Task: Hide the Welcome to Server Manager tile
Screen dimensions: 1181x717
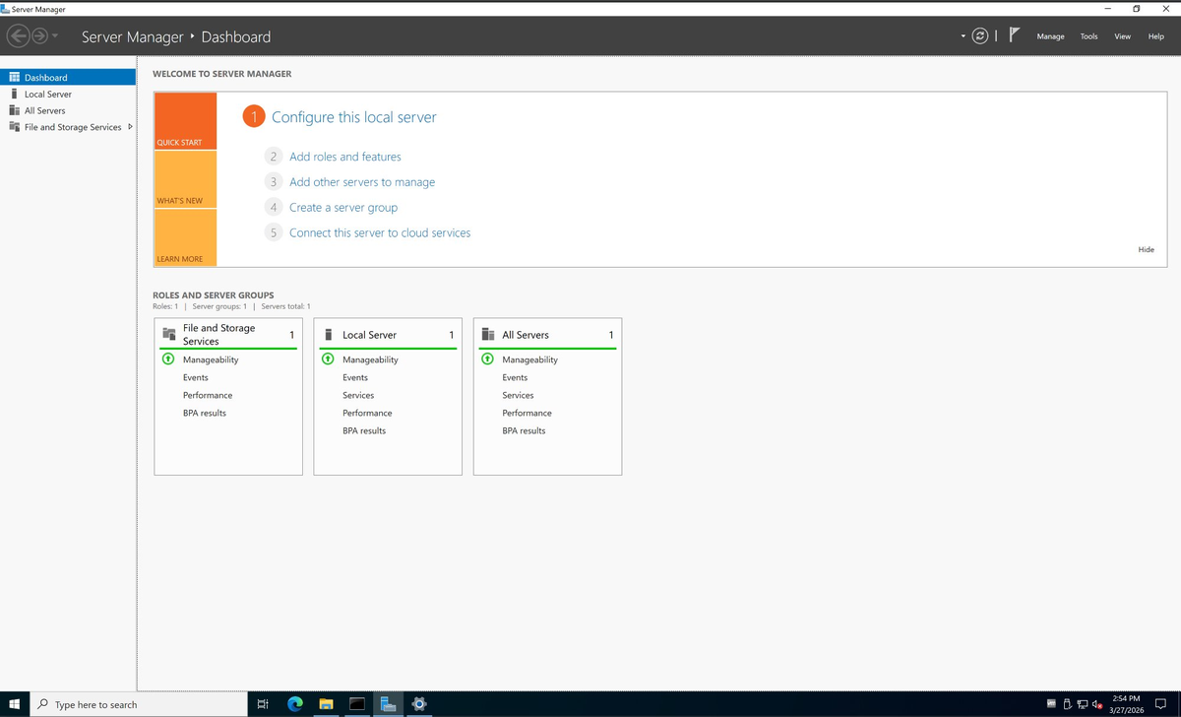Action: pyautogui.click(x=1146, y=249)
